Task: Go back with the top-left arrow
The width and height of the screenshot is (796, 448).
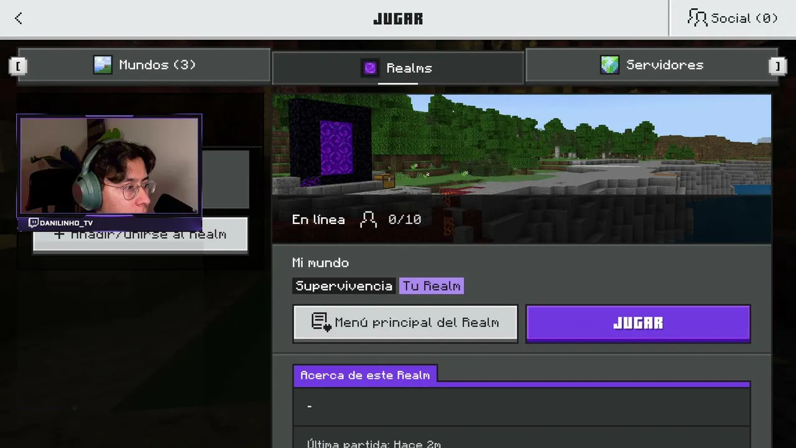Action: (19, 19)
